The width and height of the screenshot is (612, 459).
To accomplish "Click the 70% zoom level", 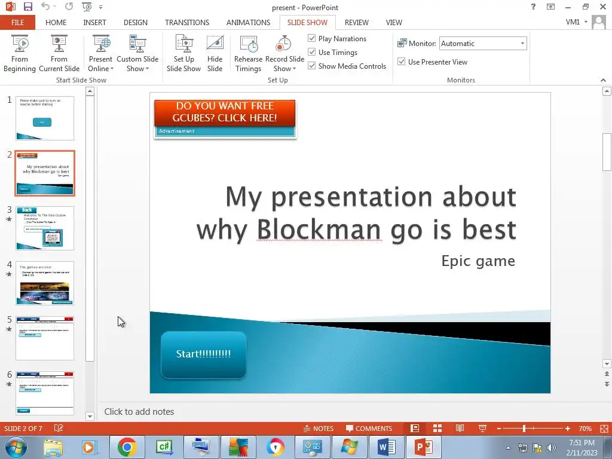I will (x=585, y=428).
